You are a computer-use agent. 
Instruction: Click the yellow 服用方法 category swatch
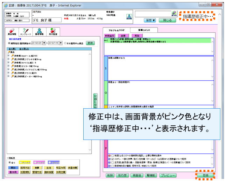(25, 167)
